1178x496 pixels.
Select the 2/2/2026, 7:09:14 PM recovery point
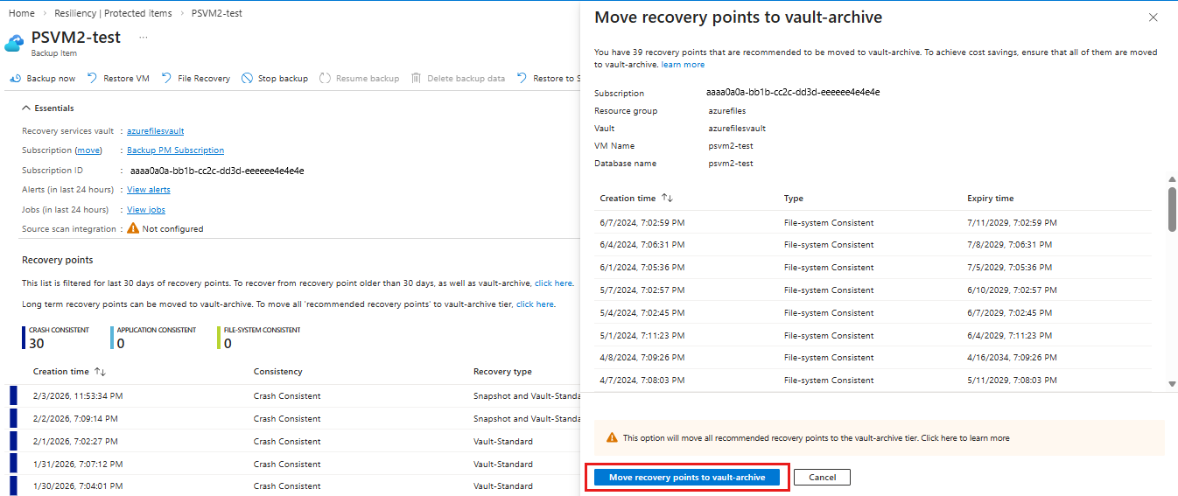click(x=293, y=419)
